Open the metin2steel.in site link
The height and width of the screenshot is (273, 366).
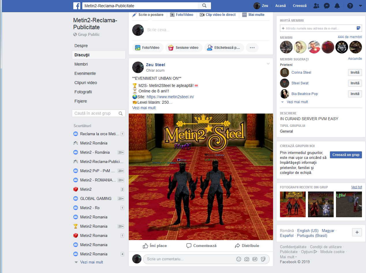(x=170, y=97)
